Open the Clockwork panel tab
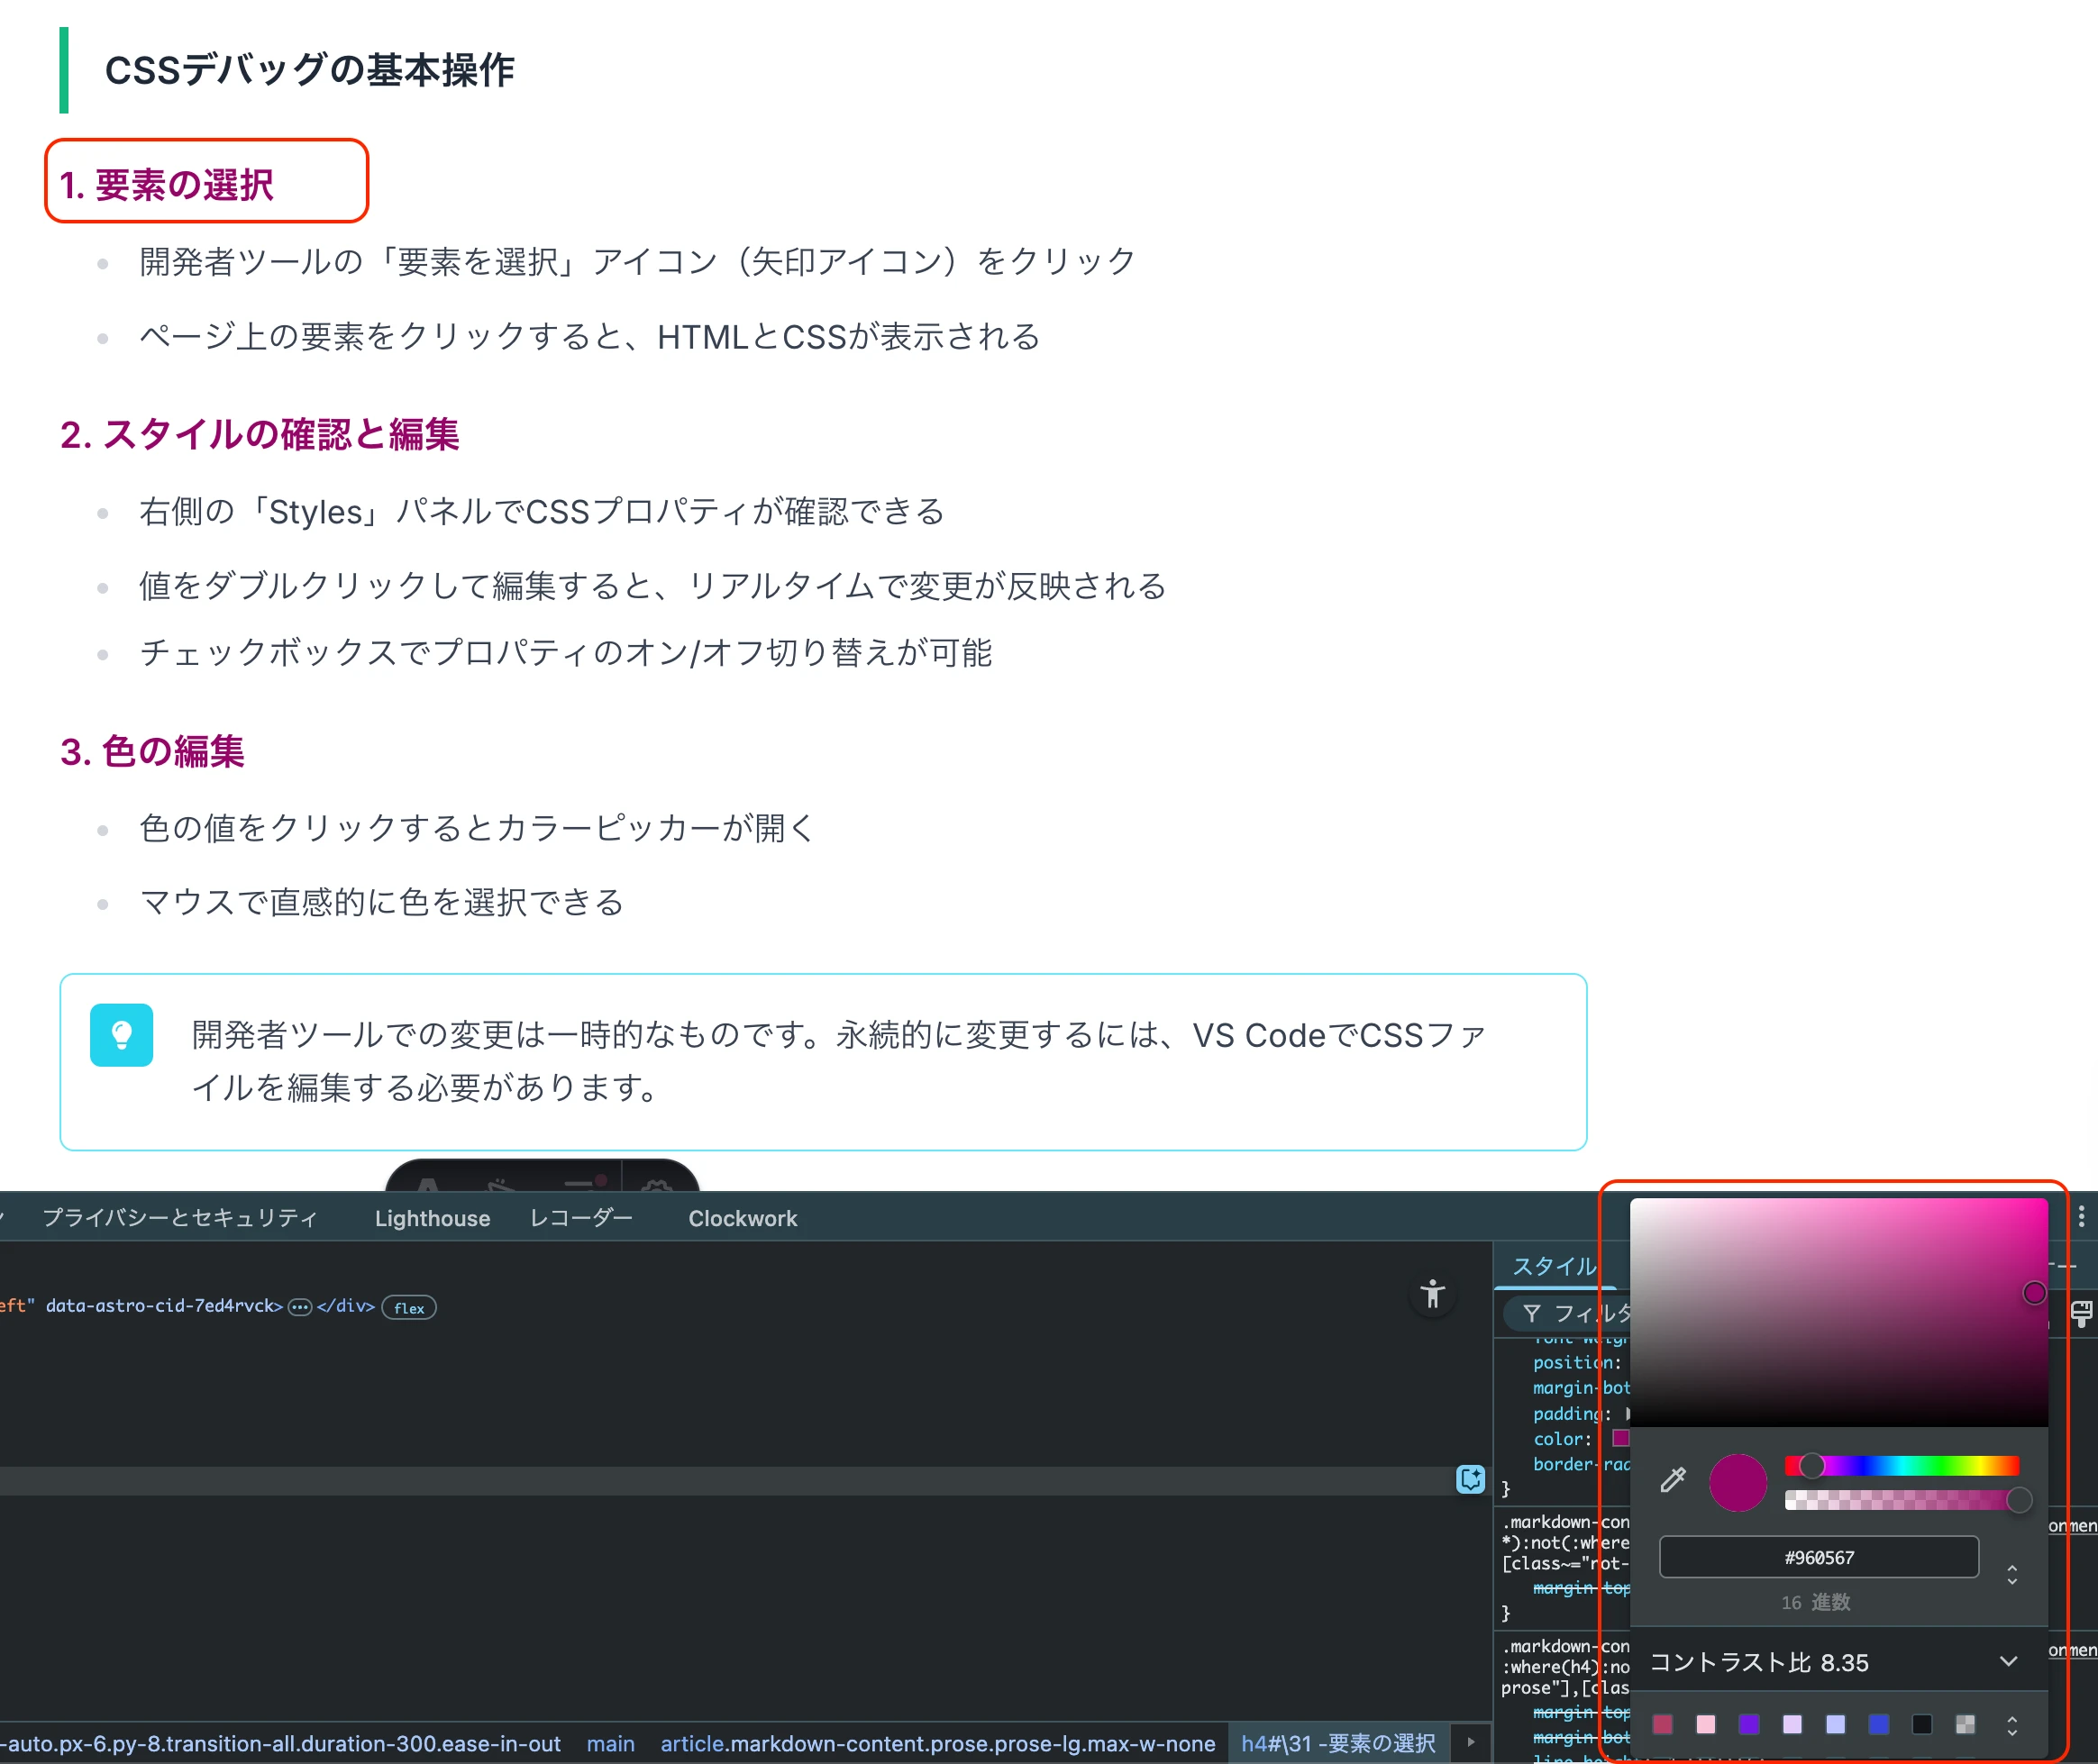The image size is (2098, 1764). pos(743,1218)
